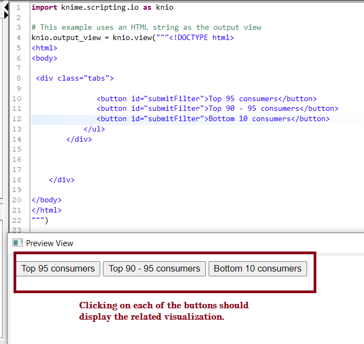Click the closing body tag
The height and width of the screenshot is (344, 364).
pyautogui.click(x=47, y=200)
